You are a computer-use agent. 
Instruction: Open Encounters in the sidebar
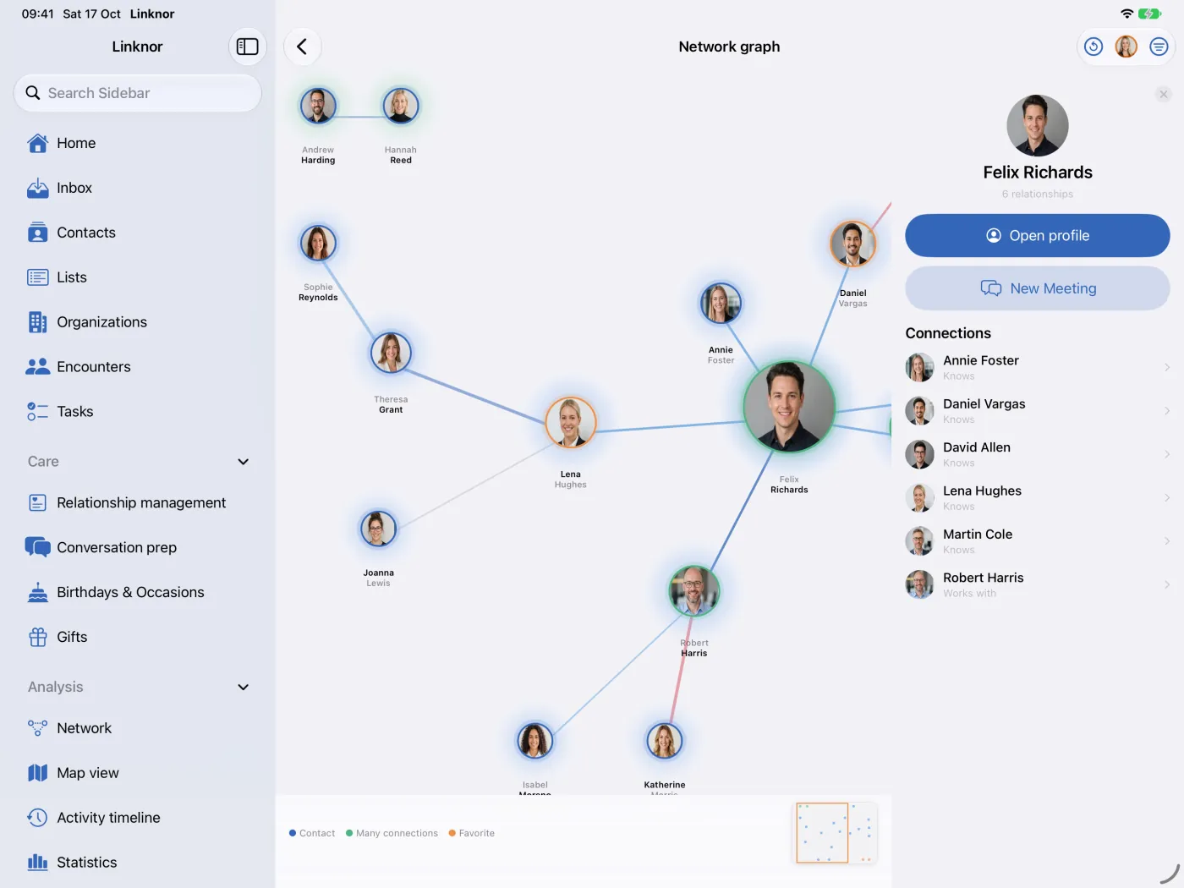(138, 367)
